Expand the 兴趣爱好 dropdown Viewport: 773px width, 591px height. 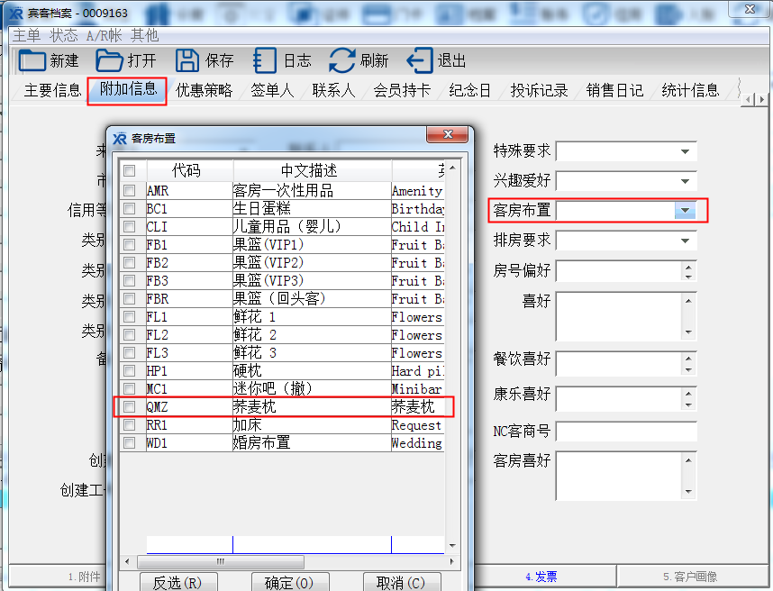pos(686,181)
